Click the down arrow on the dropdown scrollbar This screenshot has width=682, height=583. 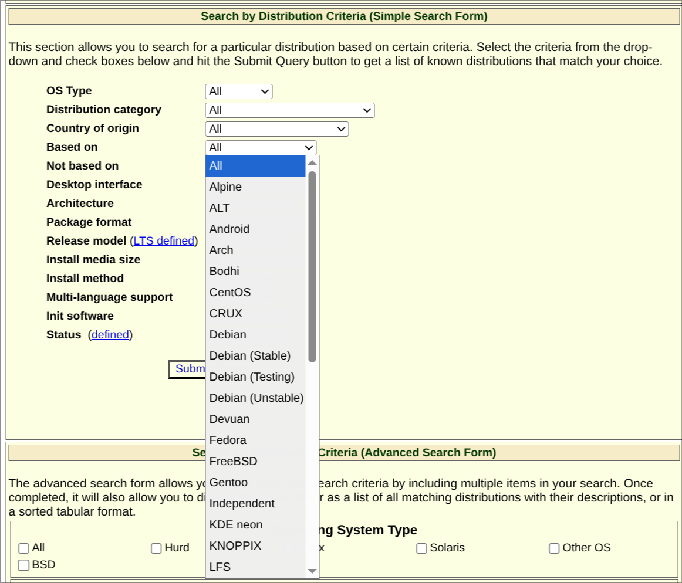(x=313, y=571)
